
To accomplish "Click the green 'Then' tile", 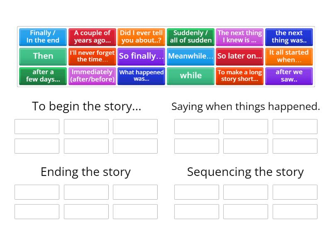I will 43,56.
